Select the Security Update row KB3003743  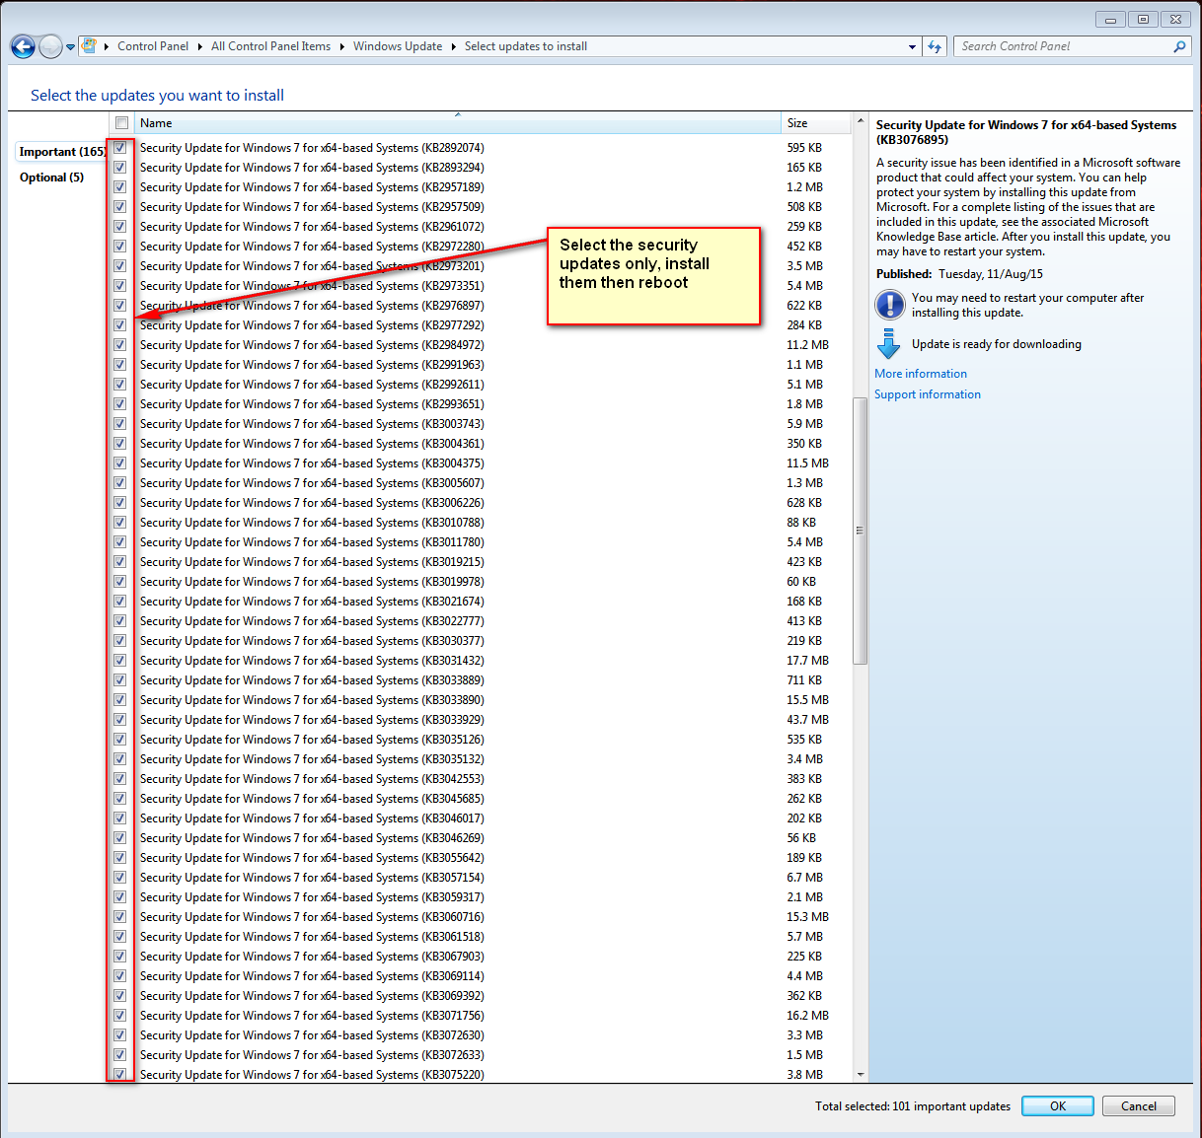(482, 424)
